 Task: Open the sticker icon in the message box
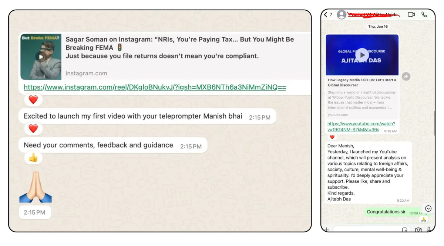point(405,230)
